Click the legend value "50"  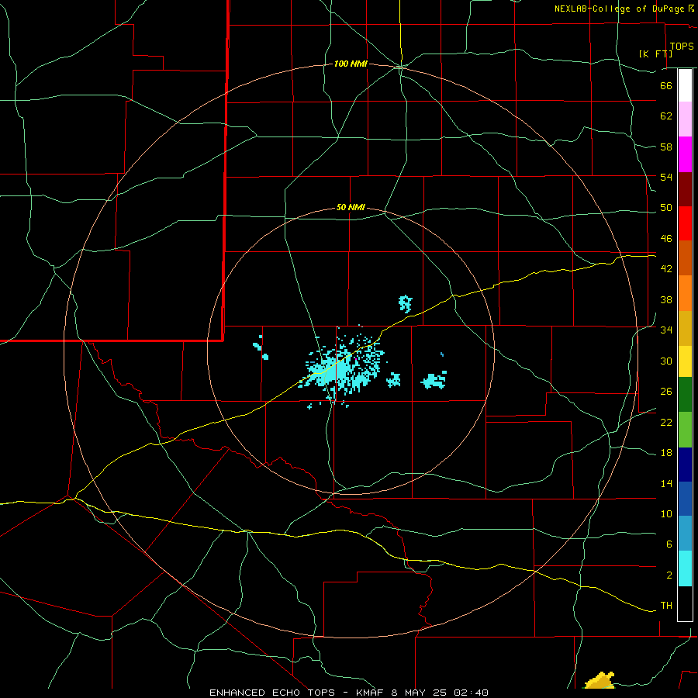(x=666, y=208)
